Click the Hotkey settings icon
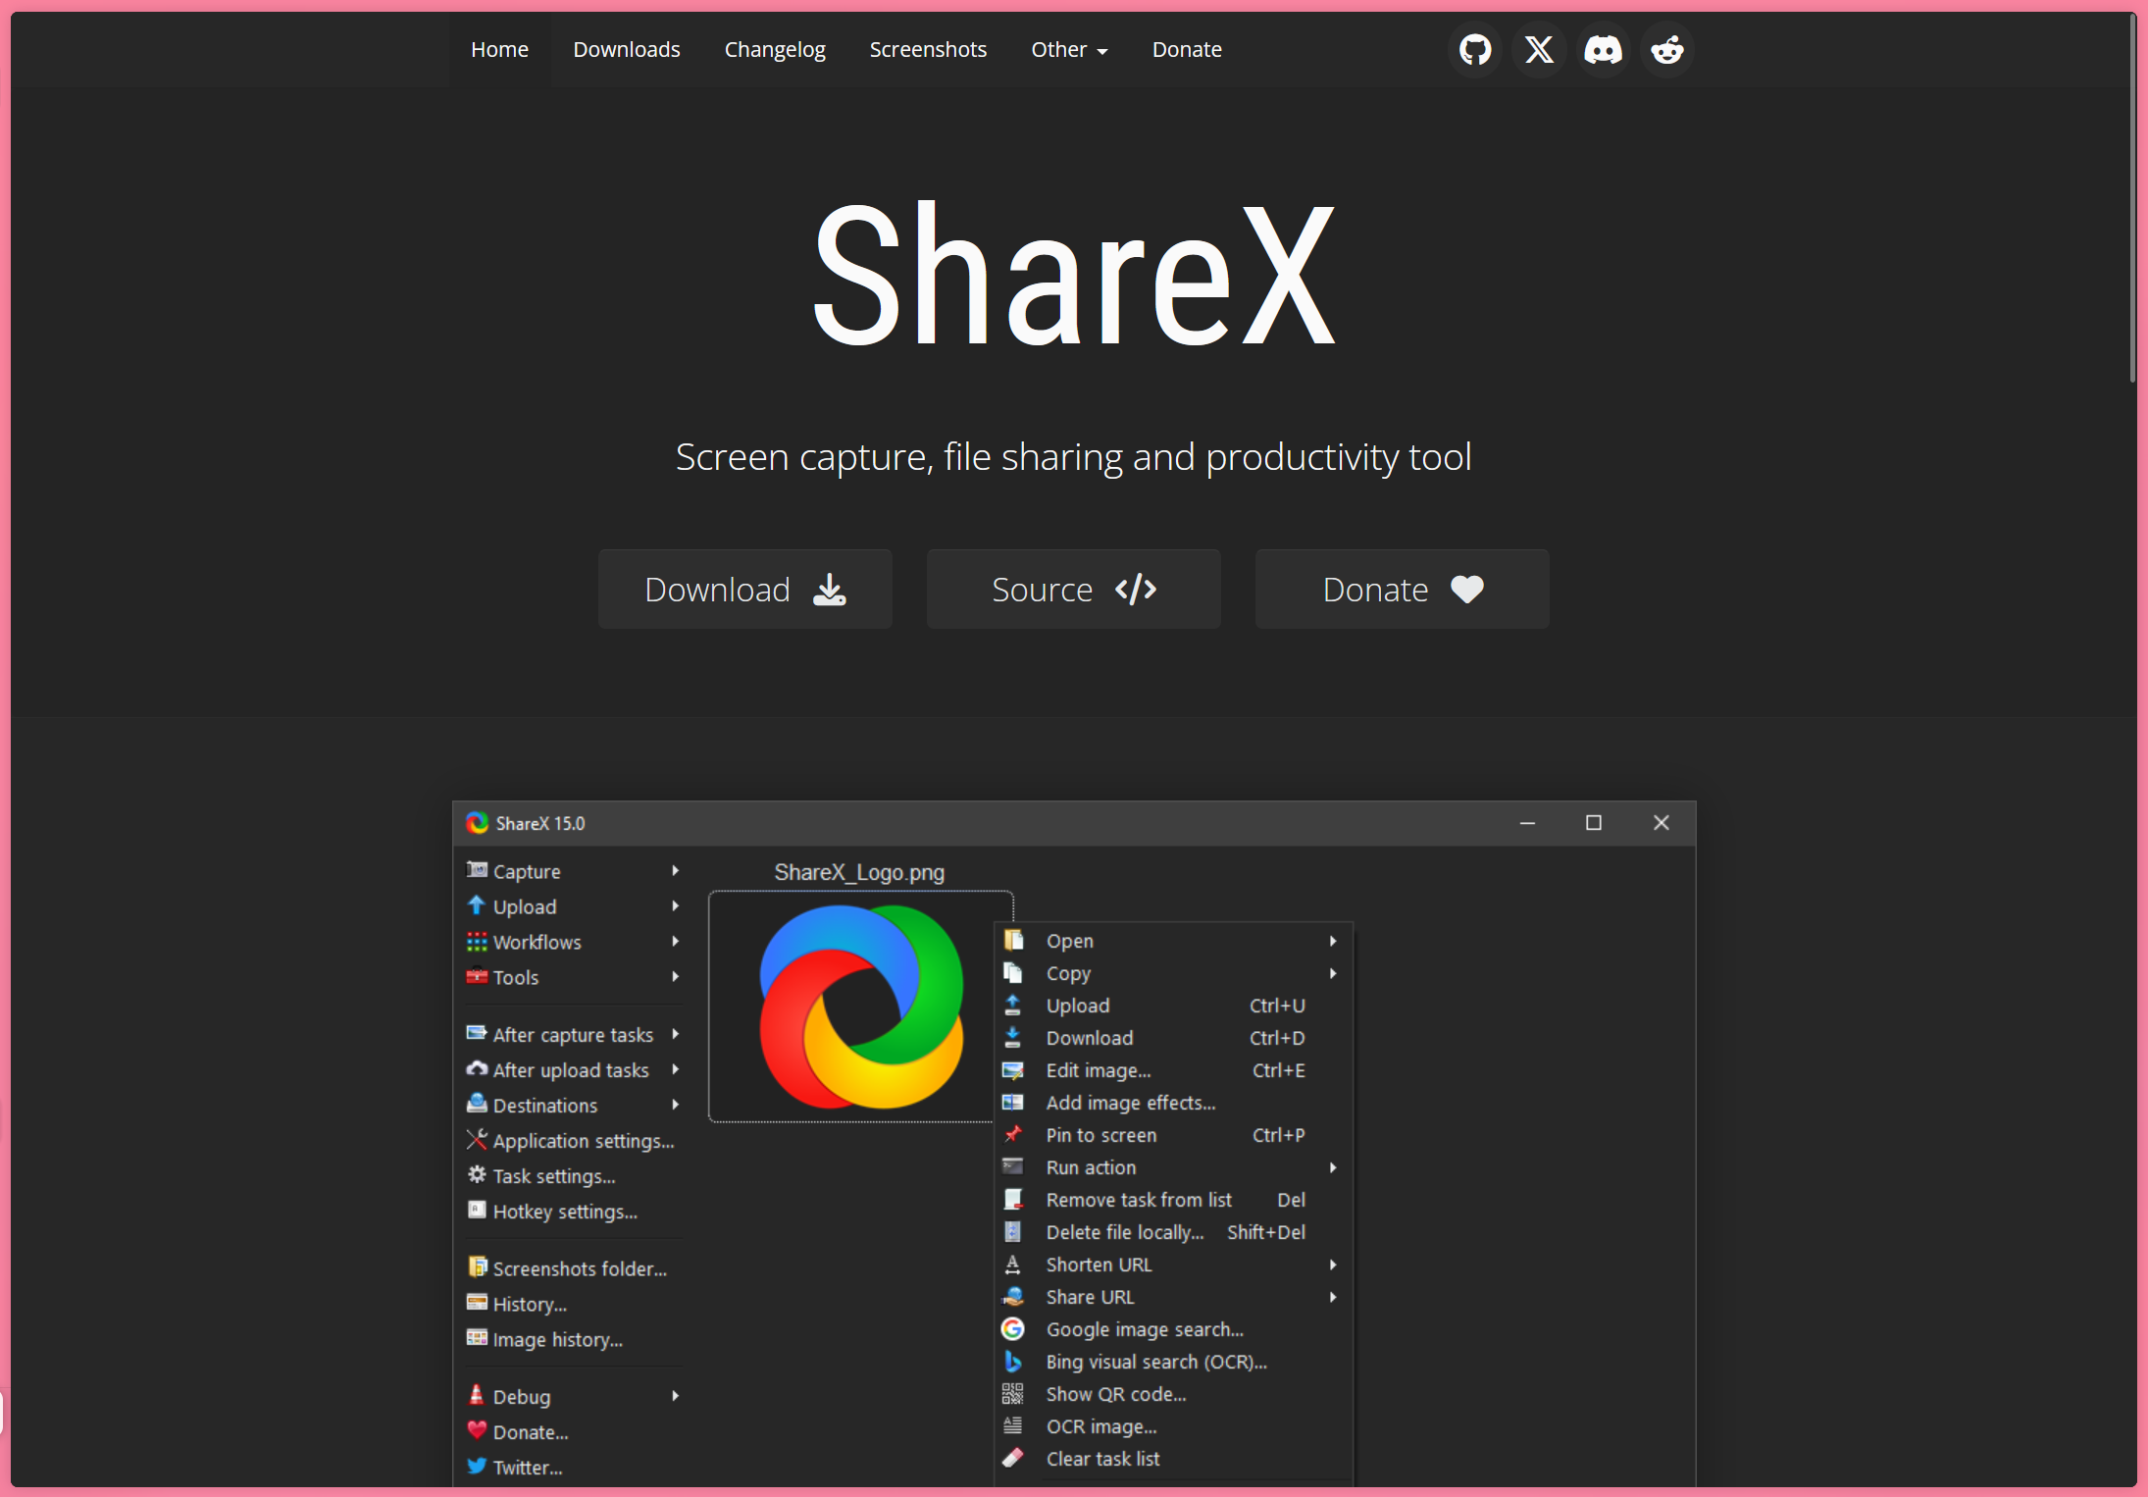Viewport: 2148px width, 1497px height. point(477,1211)
